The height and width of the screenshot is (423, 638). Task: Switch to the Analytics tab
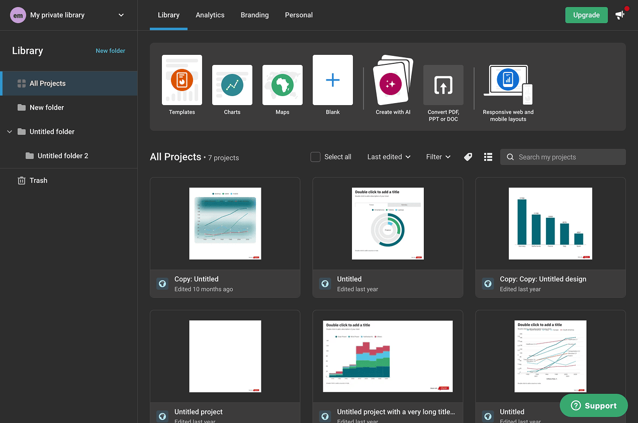[210, 15]
